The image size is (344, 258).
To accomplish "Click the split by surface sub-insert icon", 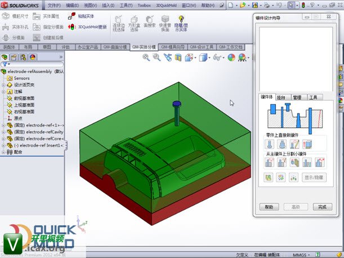I will (294, 162).
